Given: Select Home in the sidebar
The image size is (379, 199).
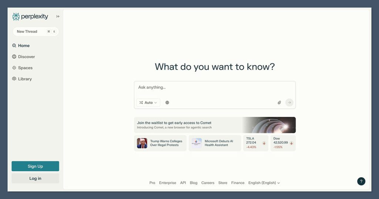Looking at the screenshot, I should click(x=24, y=45).
